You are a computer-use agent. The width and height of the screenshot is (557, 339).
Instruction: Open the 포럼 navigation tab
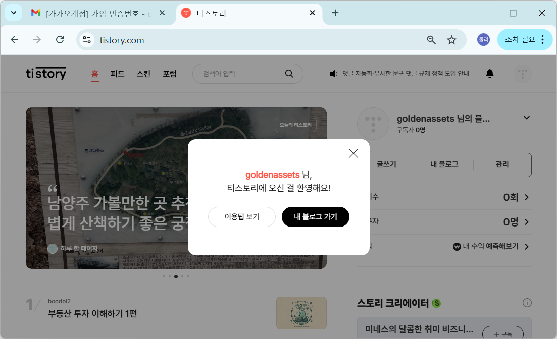coord(170,74)
